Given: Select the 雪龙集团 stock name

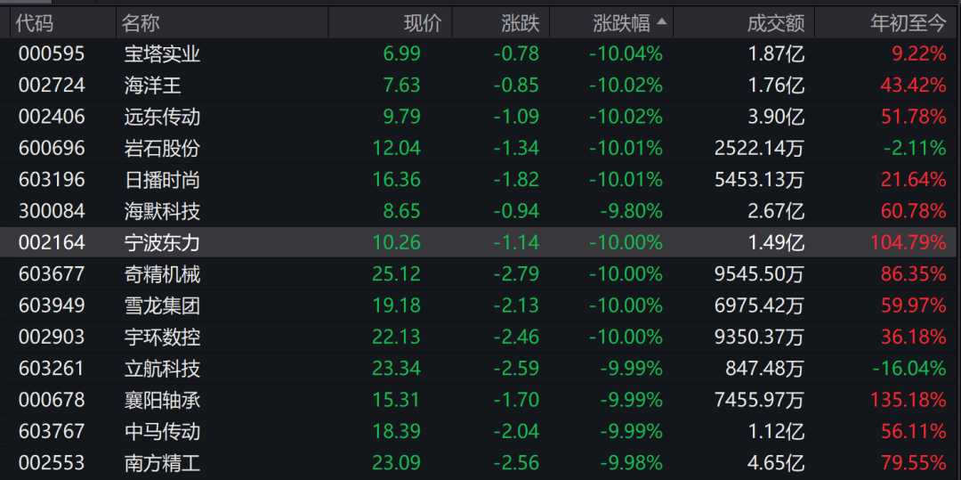Looking at the screenshot, I should click(x=162, y=305).
